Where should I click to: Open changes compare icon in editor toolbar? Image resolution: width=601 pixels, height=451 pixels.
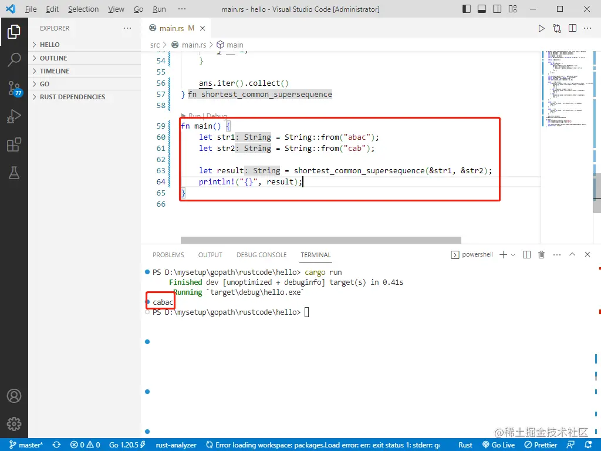(x=557, y=28)
